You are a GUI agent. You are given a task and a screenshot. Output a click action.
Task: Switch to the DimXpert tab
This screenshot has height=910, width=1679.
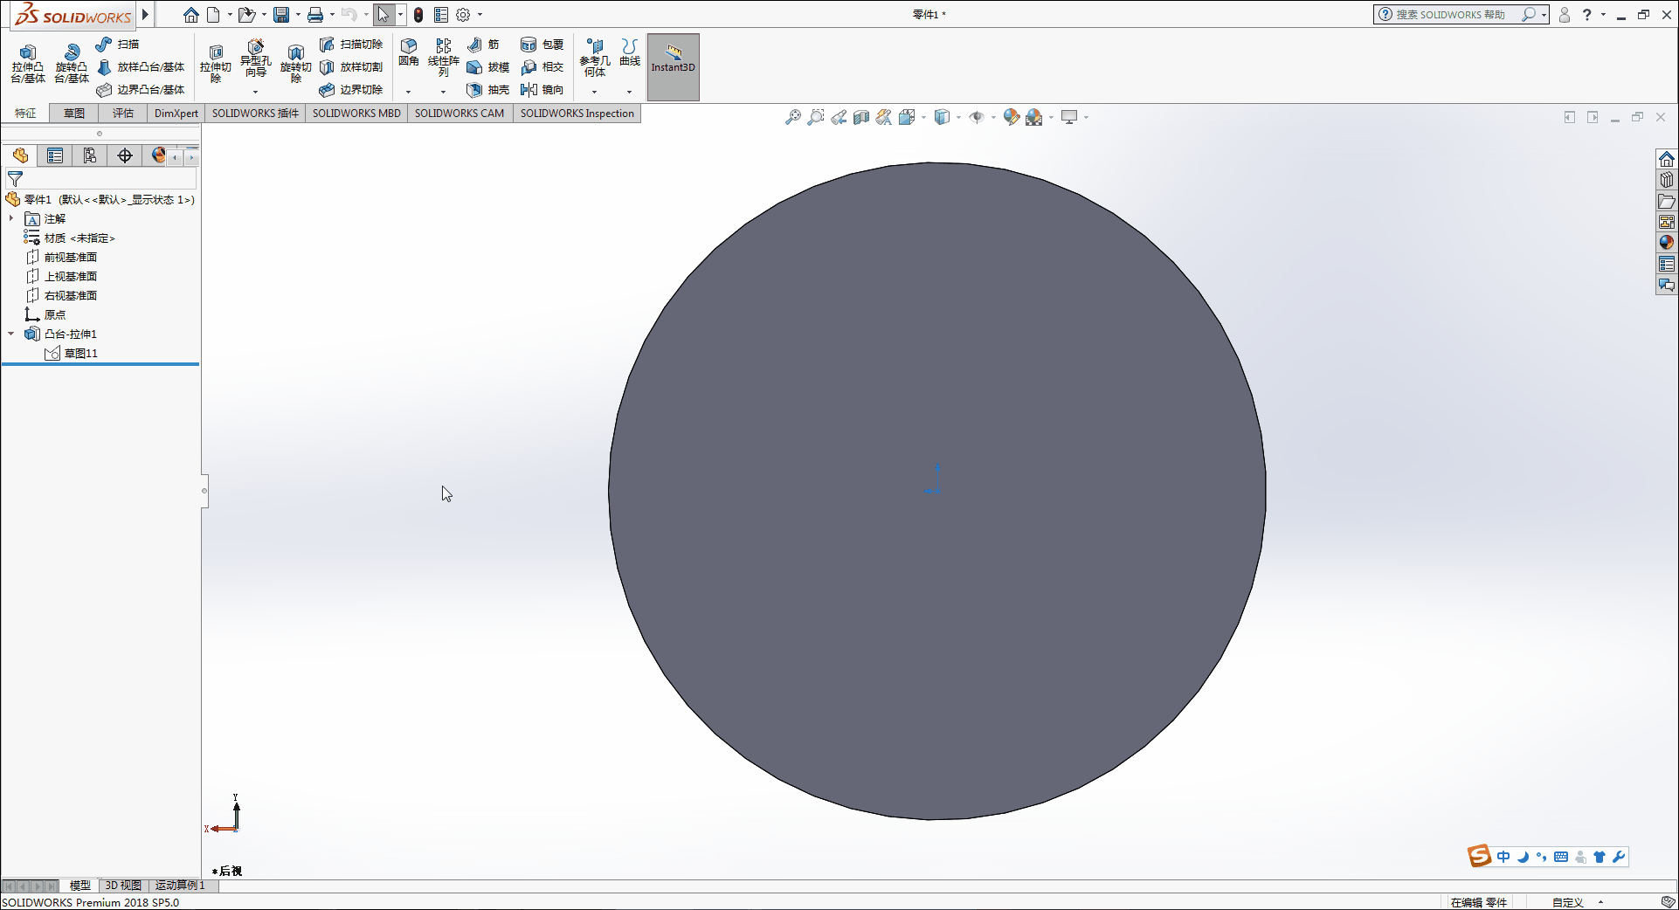(176, 114)
